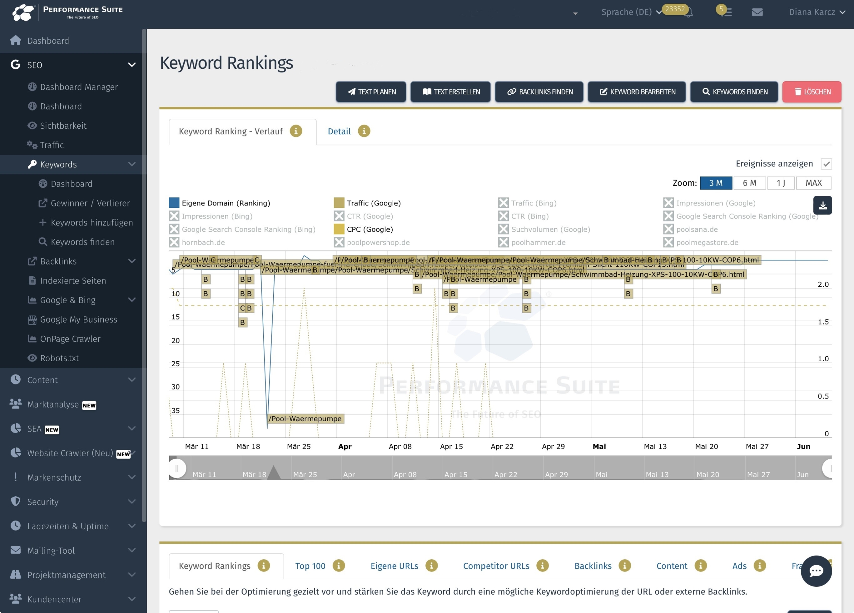The height and width of the screenshot is (613, 854).
Task: Click the yellow CPC (Google) swatch
Action: pos(339,229)
